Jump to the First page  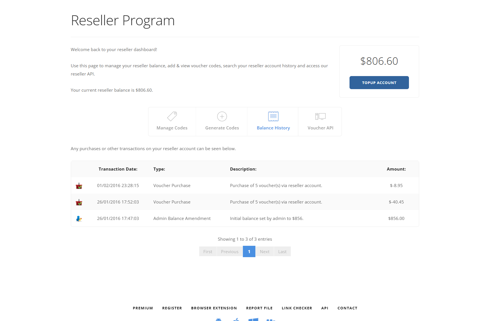tap(208, 252)
